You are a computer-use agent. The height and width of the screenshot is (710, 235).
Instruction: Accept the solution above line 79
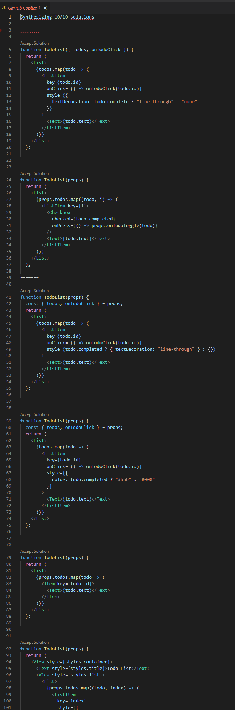click(x=34, y=551)
